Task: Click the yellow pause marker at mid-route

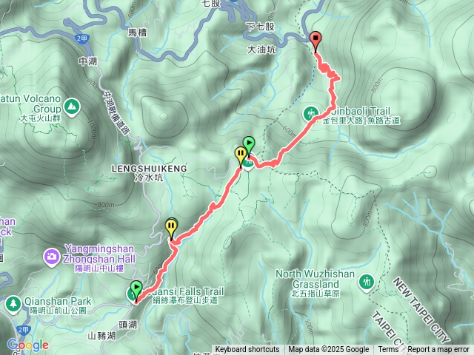Action: [241, 156]
